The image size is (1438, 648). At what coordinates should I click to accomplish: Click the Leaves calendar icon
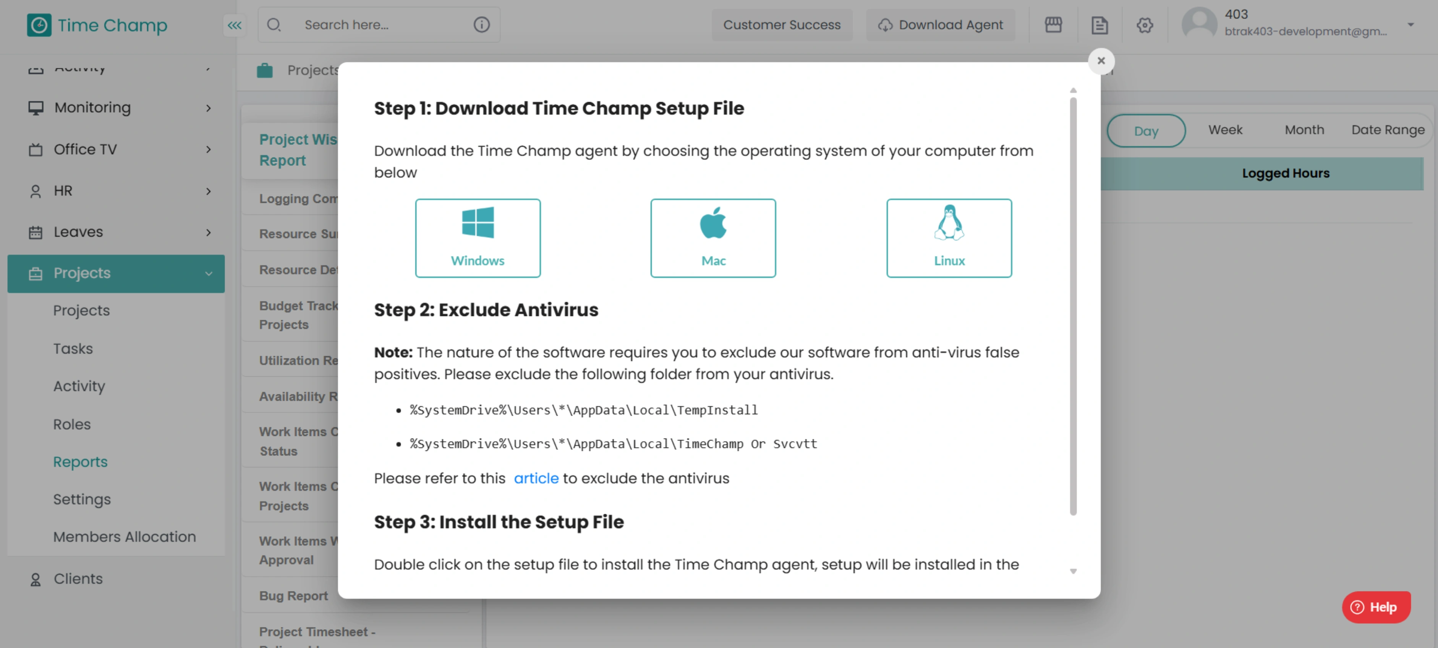(x=36, y=232)
